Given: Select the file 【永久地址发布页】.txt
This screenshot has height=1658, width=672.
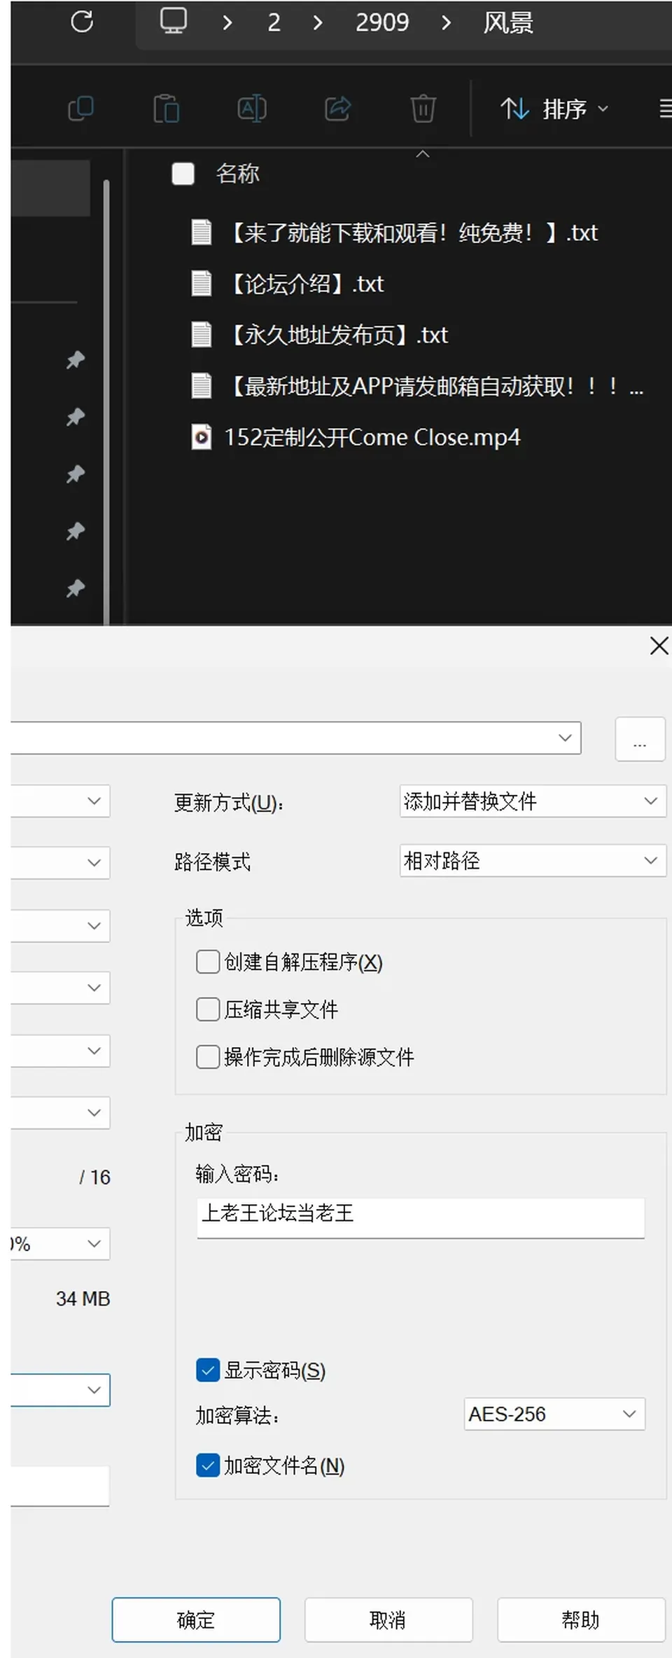Looking at the screenshot, I should [x=320, y=335].
